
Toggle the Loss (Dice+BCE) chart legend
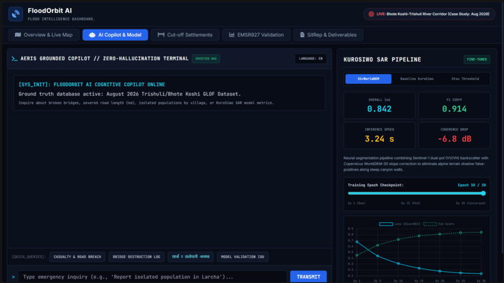point(400,224)
